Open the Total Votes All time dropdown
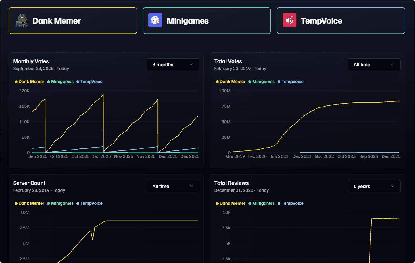 [x=374, y=65]
